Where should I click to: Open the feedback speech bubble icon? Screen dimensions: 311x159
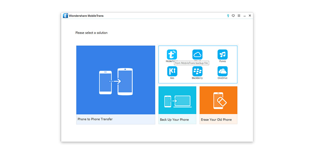point(233,16)
